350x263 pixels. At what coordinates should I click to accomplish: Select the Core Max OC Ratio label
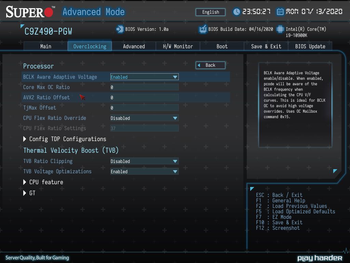[46, 87]
